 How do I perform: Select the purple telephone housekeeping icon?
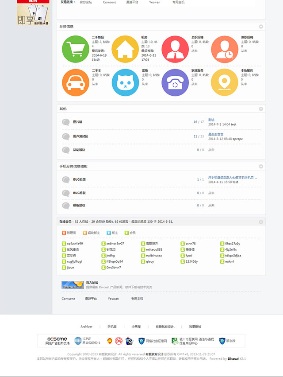point(175,82)
